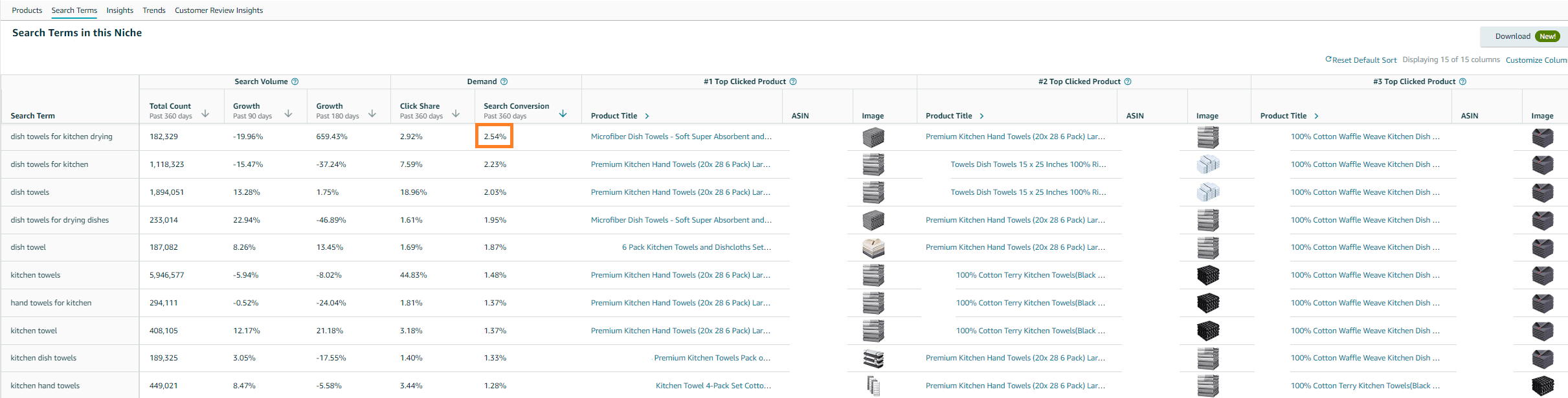Sort by Growth Past 180 days arrow
The image size is (1568, 398).
click(x=372, y=113)
